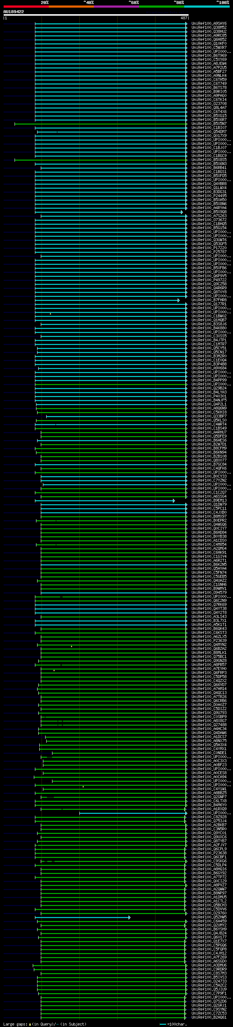Open hit UniRef100_A7P2U5
The height and width of the screenshot is (1027, 233).
pos(209,67)
